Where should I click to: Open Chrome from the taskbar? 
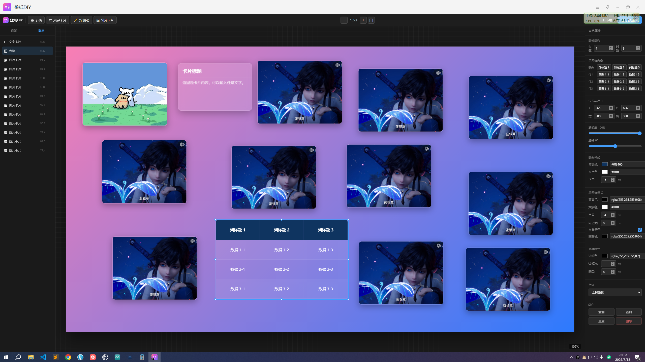pos(68,357)
